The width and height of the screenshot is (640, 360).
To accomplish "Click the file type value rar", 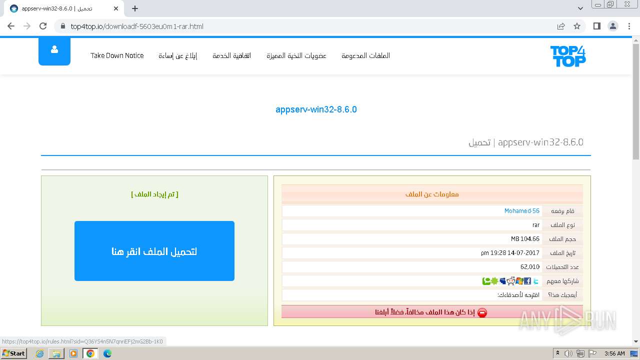I will click(x=536, y=225).
